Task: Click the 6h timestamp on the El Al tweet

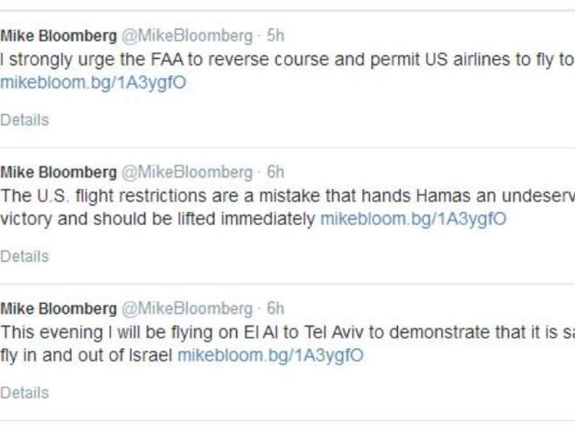Action: coord(275,309)
